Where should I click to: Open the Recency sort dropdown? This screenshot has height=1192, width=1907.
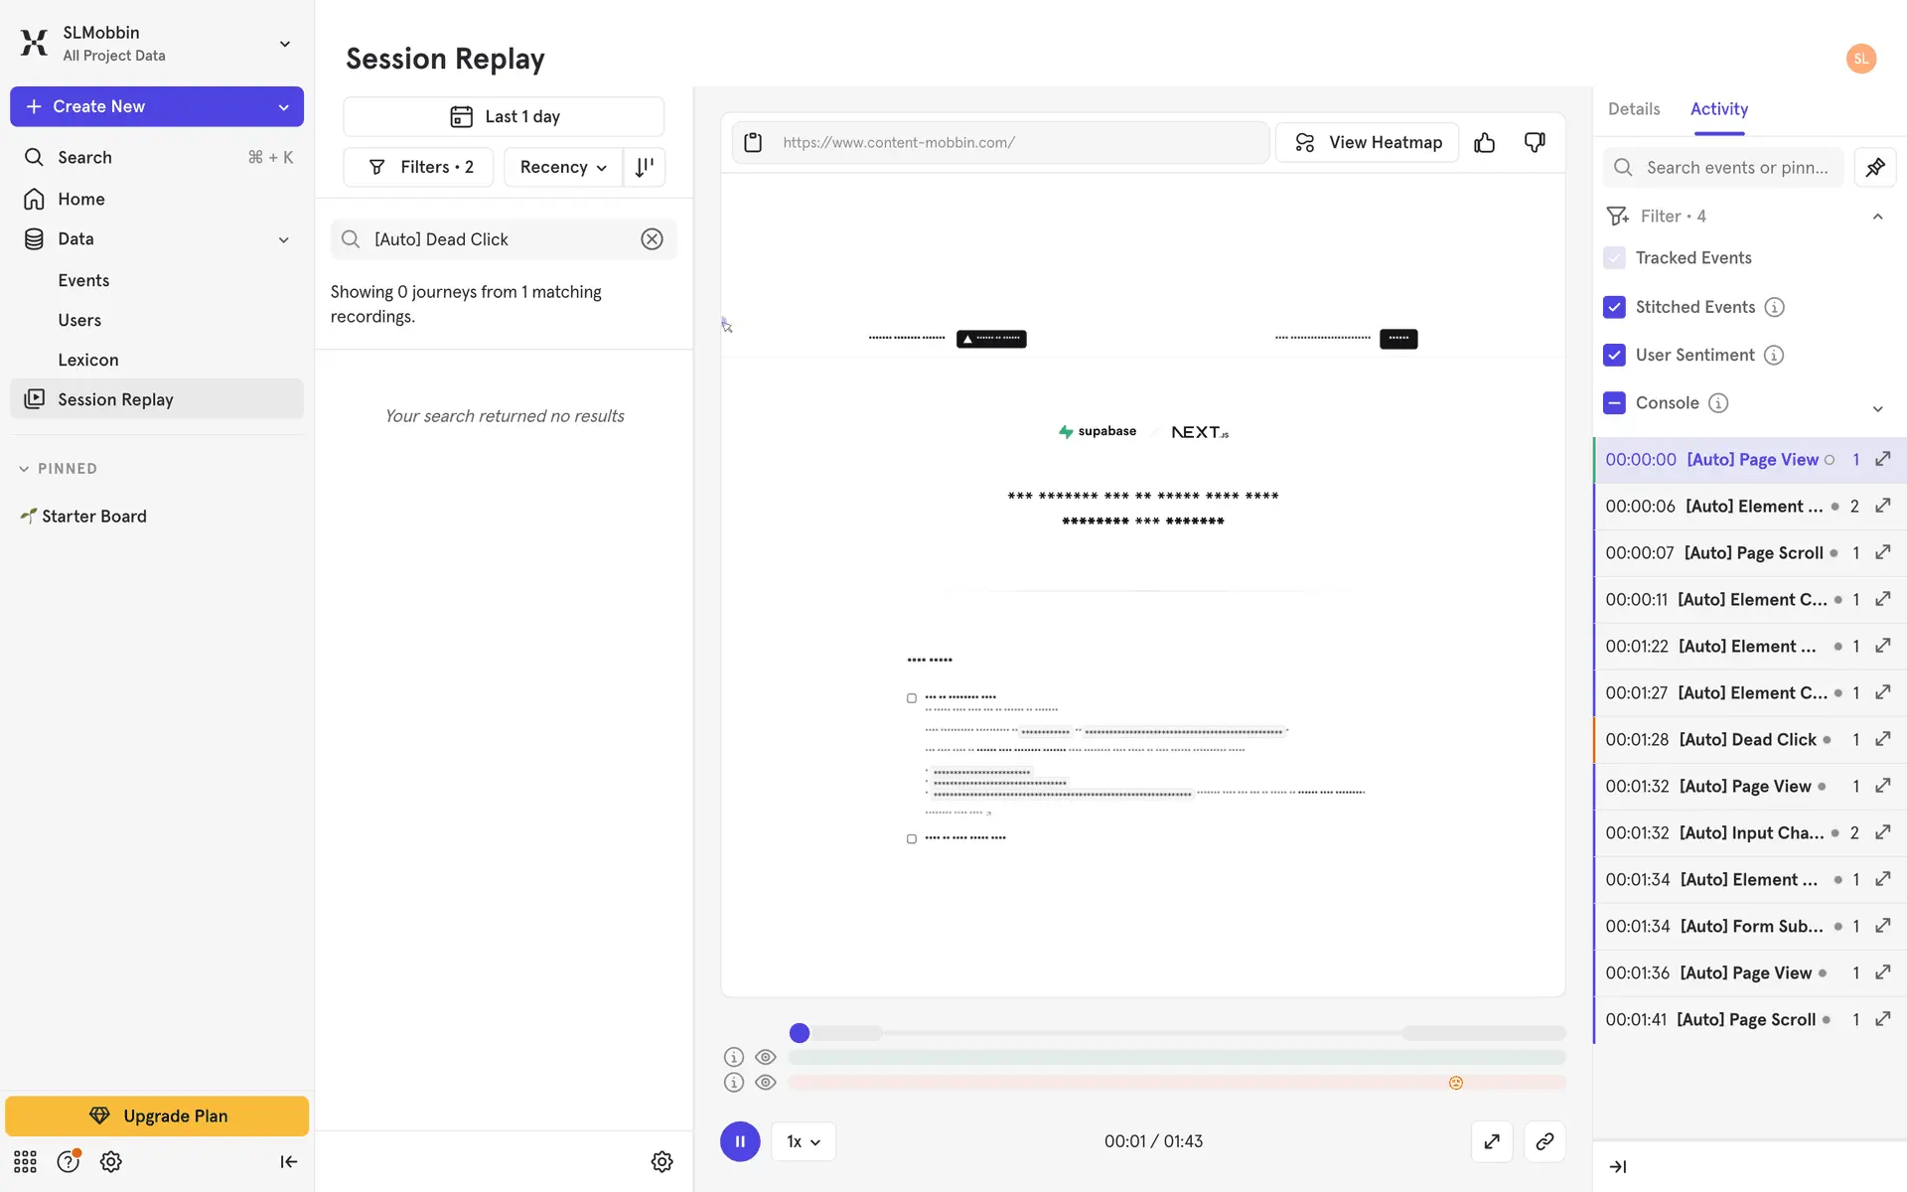click(x=562, y=167)
